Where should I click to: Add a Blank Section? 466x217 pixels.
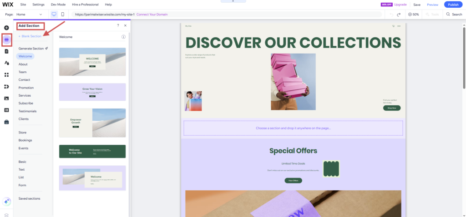30,36
